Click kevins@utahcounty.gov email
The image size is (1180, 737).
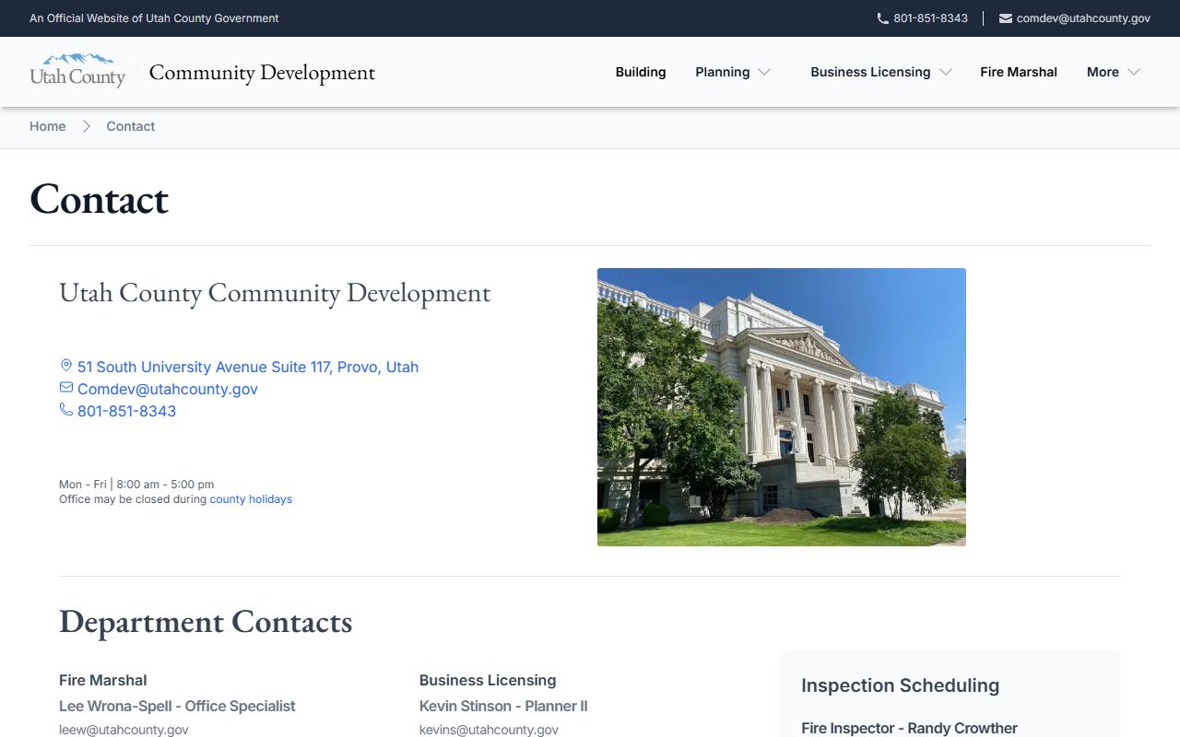click(489, 730)
